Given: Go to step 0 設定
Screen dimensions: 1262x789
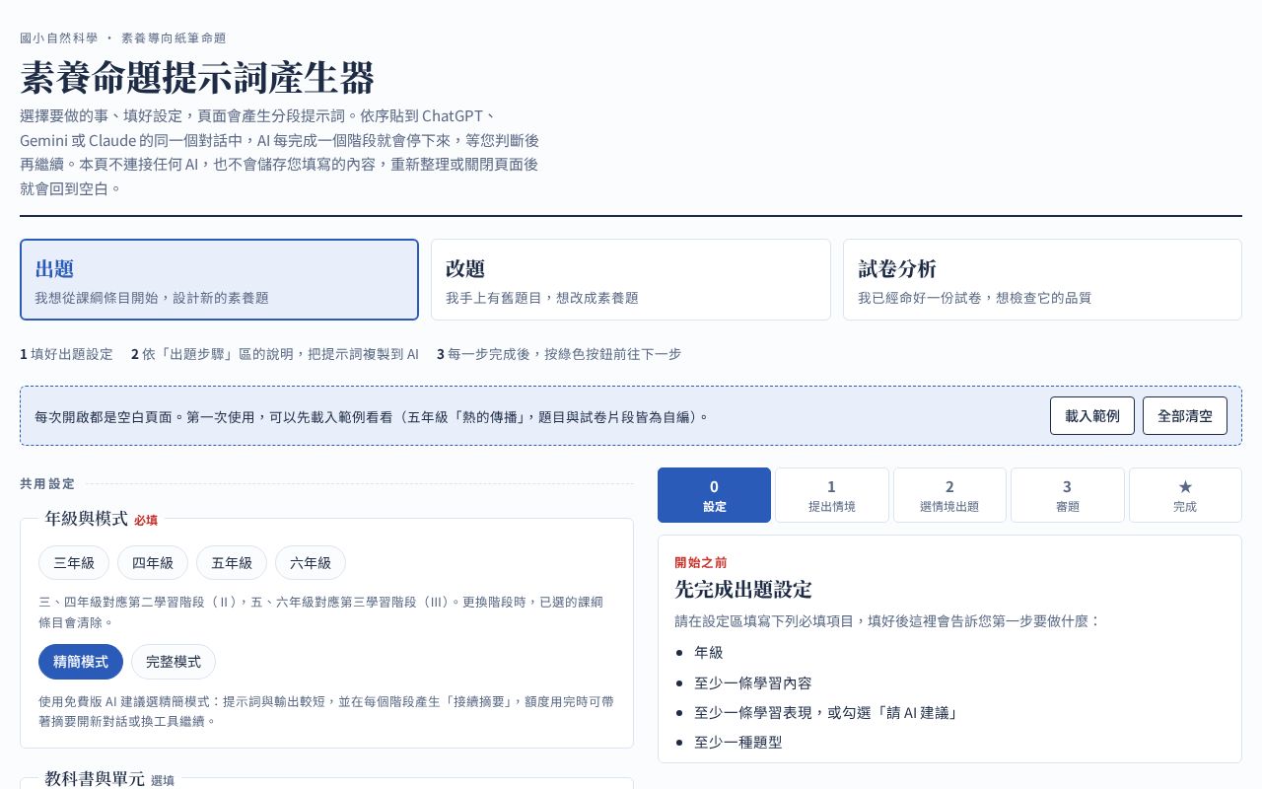Looking at the screenshot, I should [x=714, y=495].
